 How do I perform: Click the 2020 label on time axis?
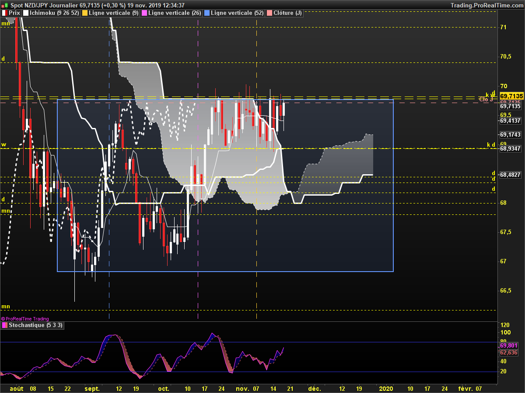(386, 388)
